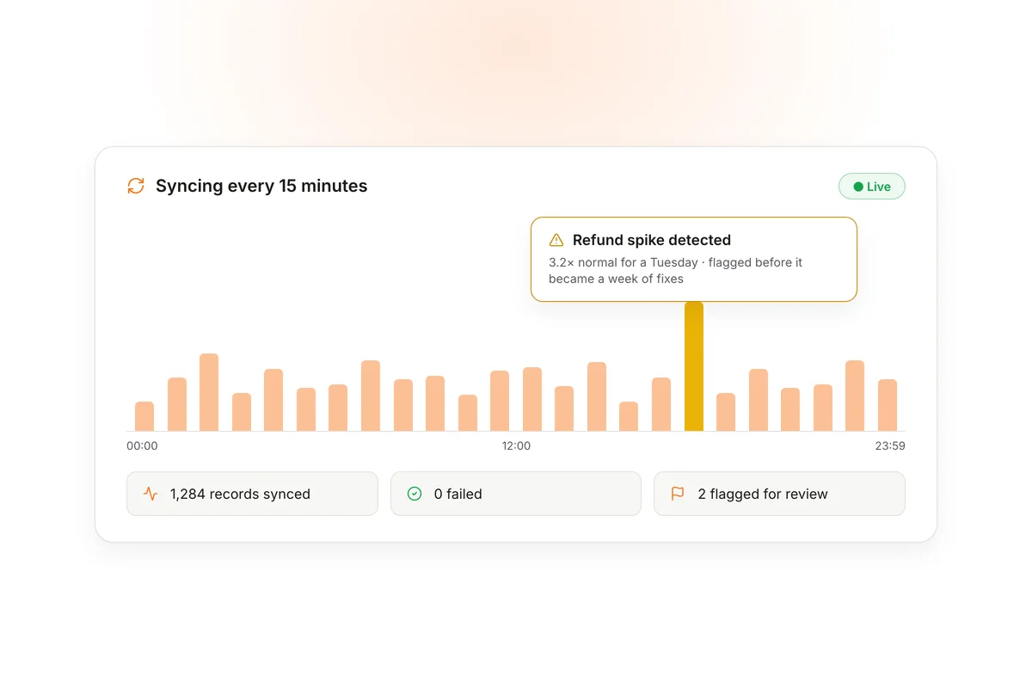
Task: Click the warning triangle icon in tooltip
Action: click(x=556, y=240)
